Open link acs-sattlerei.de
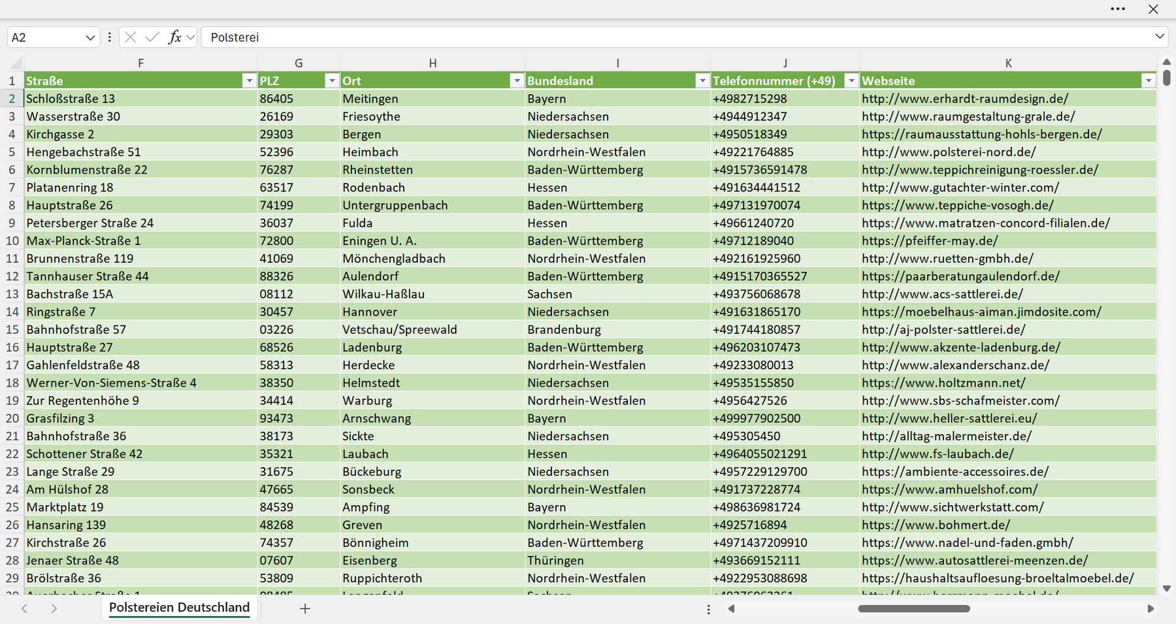 (942, 294)
